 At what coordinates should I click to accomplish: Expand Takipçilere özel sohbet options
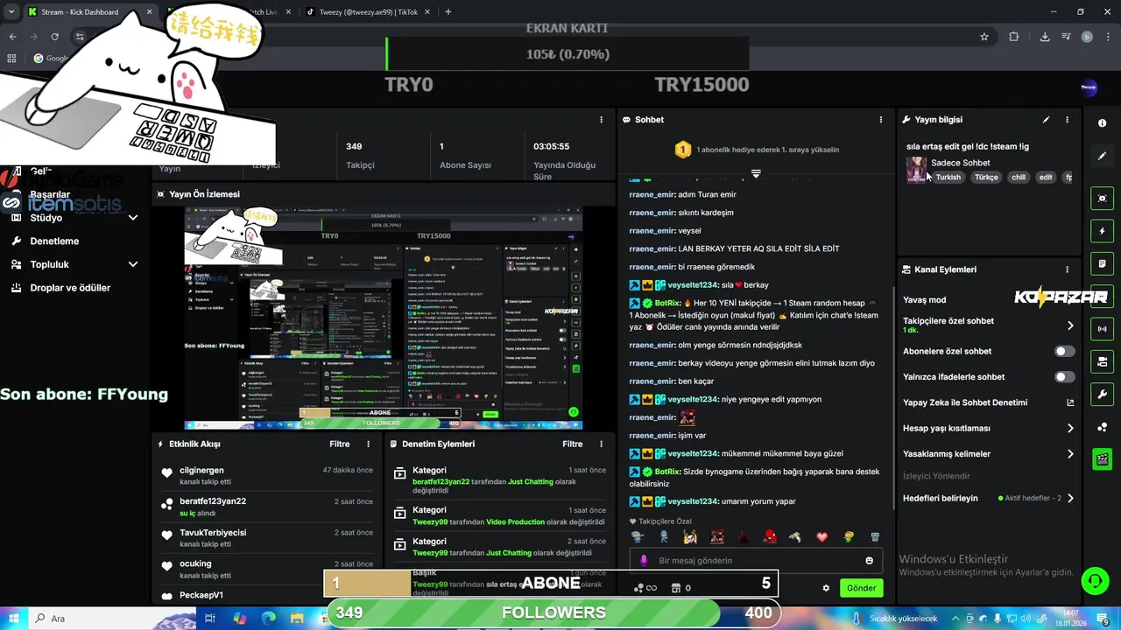click(1070, 325)
